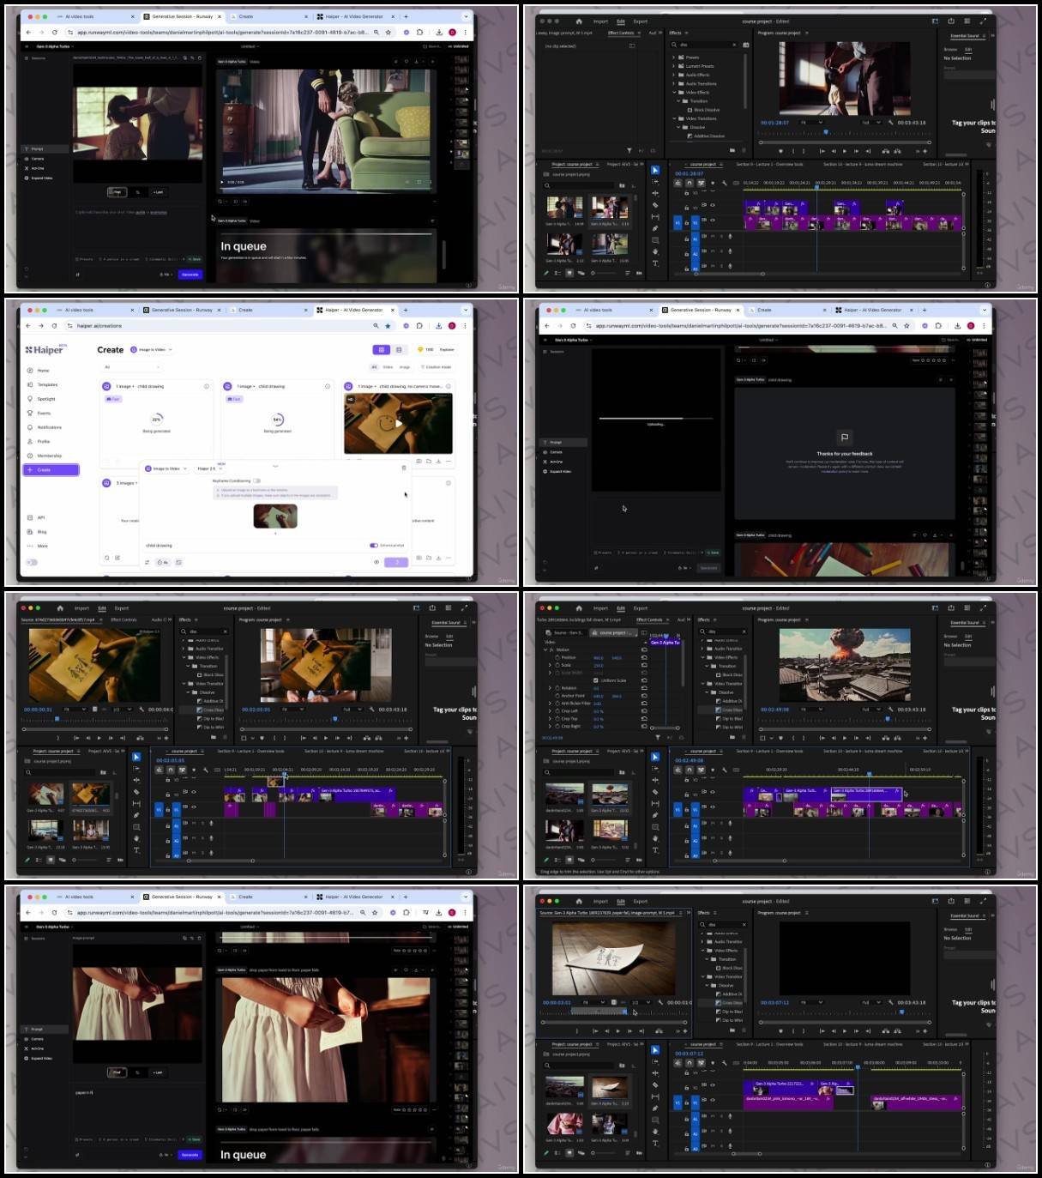The width and height of the screenshot is (1042, 1178).
Task: Open the API link in Haiper's sidebar
Action: [40, 517]
